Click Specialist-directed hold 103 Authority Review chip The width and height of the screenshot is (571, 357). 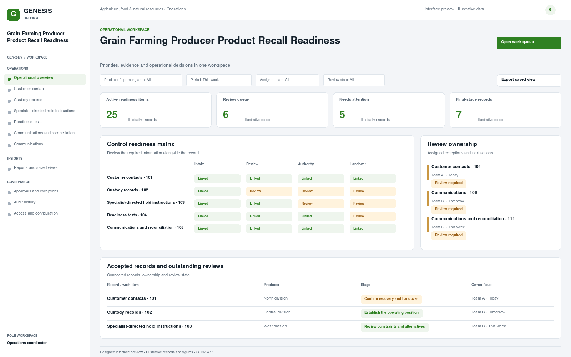(x=321, y=204)
